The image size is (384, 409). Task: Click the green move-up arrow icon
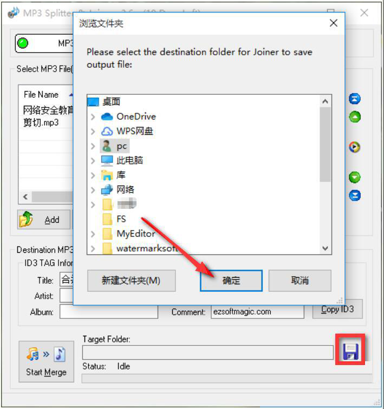pos(355,117)
